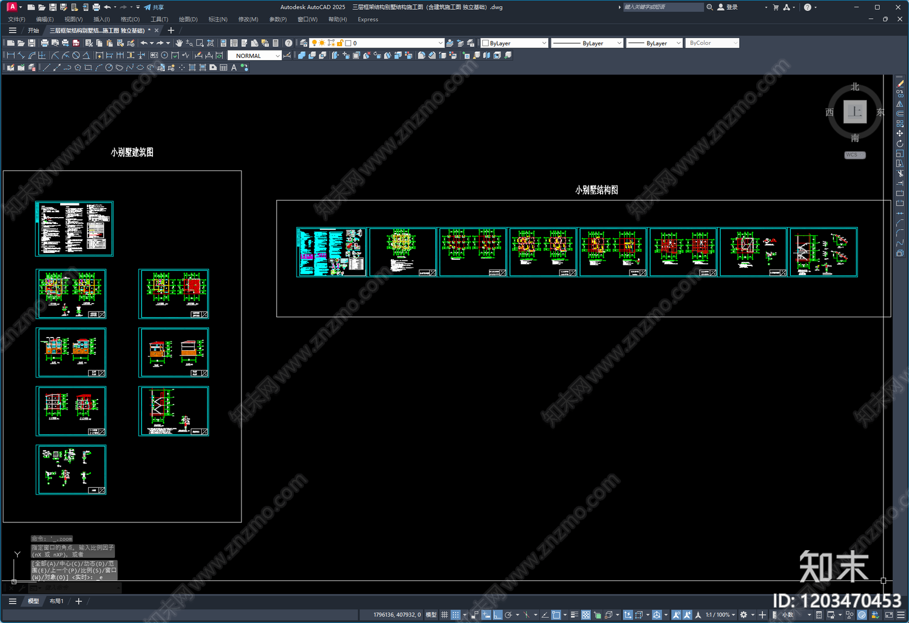Image resolution: width=909 pixels, height=623 pixels.
Task: Open the NORMAL dimension style dropdown
Action: (x=277, y=56)
